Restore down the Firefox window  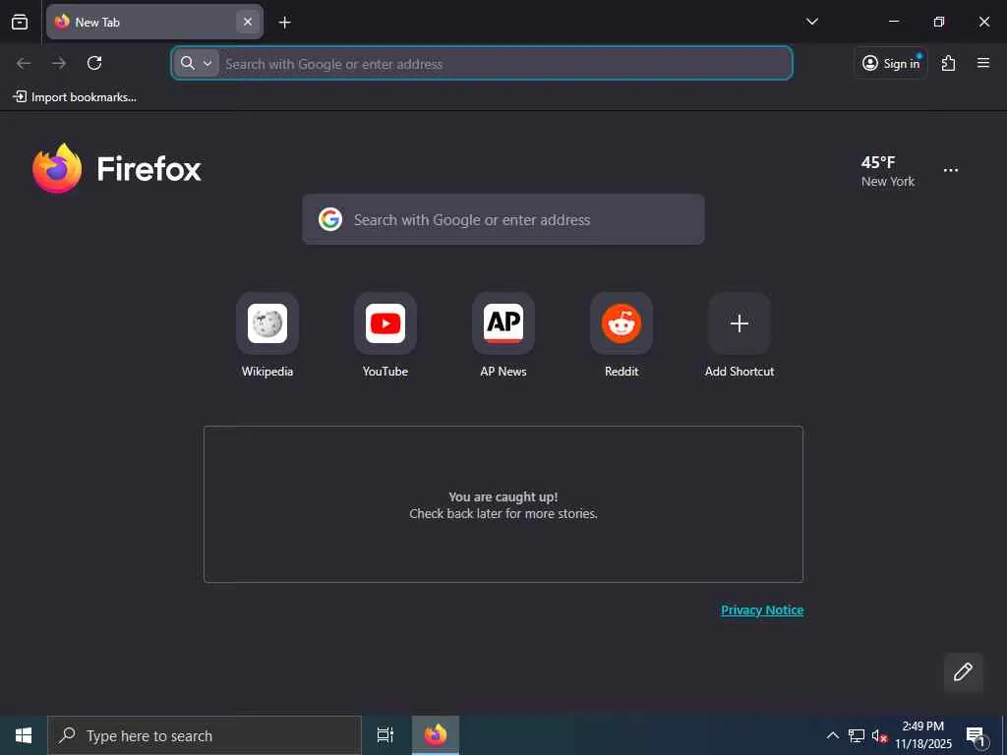pyautogui.click(x=939, y=22)
